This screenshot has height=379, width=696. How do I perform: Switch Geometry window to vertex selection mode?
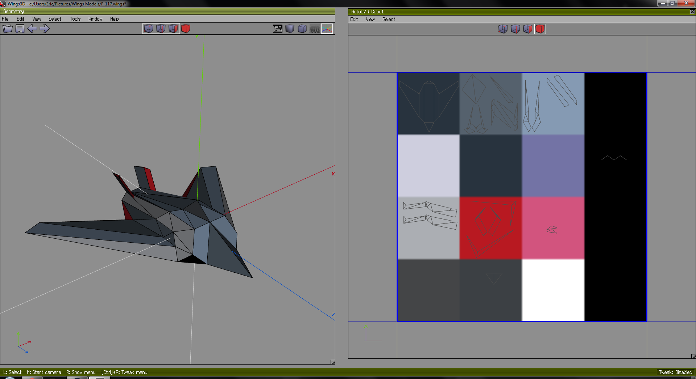(x=148, y=29)
